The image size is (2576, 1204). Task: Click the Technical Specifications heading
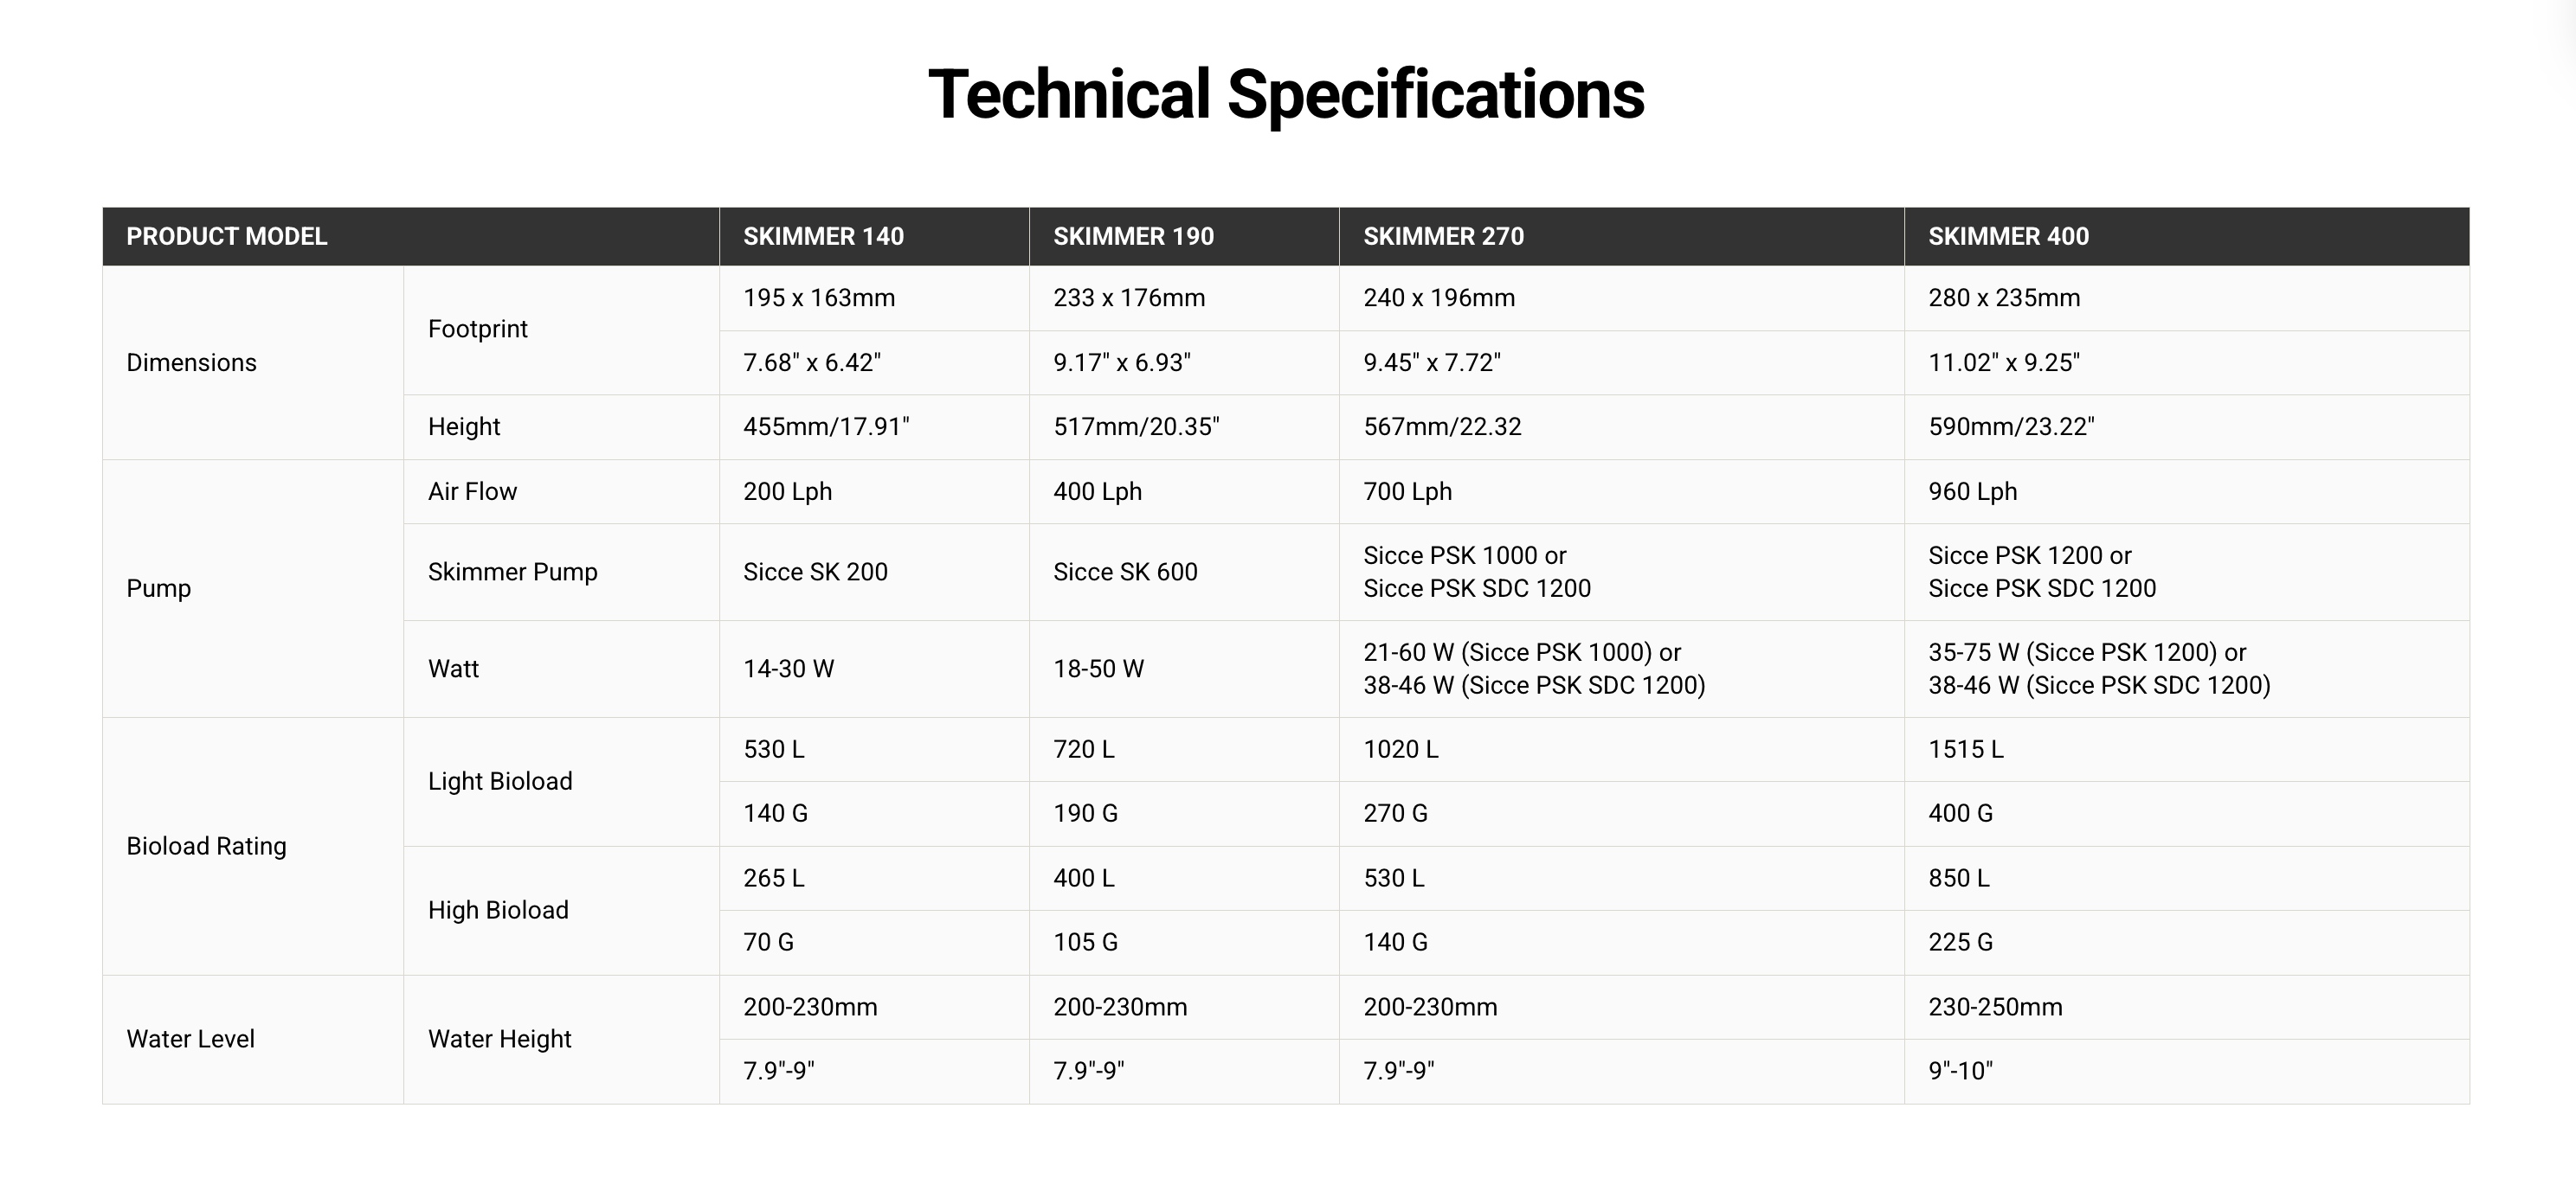[1286, 95]
